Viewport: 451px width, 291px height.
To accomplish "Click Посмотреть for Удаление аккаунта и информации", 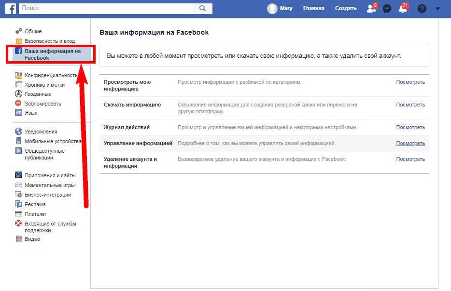I will pyautogui.click(x=410, y=159).
